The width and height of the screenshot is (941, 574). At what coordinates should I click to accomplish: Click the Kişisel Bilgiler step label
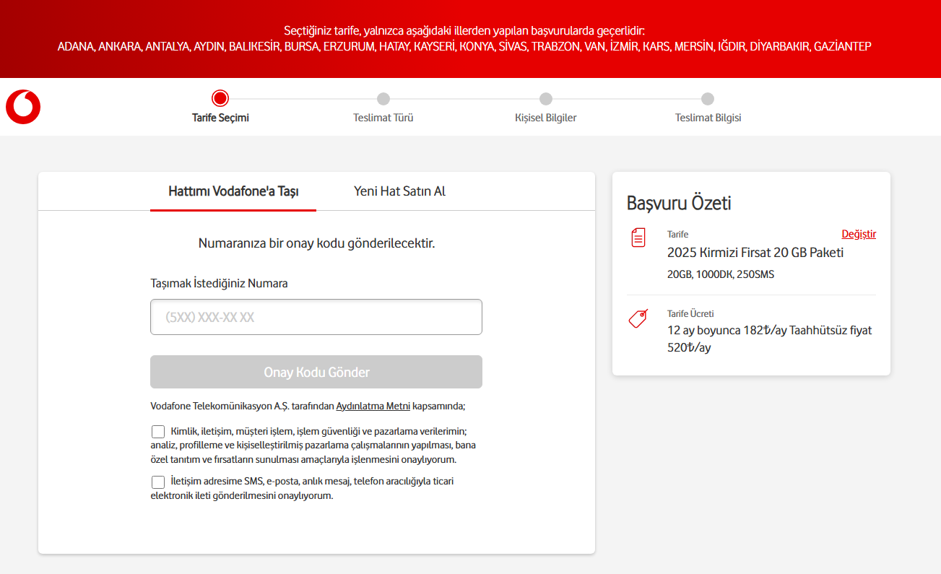(546, 118)
